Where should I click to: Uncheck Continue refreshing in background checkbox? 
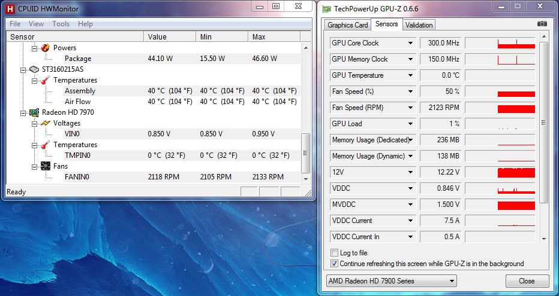pos(334,264)
